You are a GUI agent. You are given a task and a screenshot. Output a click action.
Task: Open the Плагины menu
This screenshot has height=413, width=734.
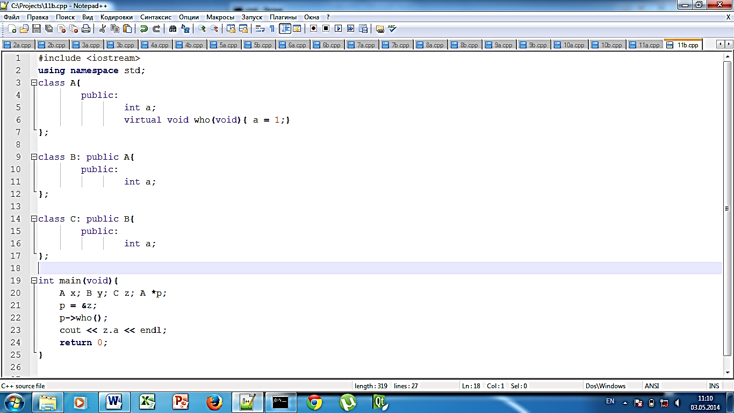(x=283, y=17)
